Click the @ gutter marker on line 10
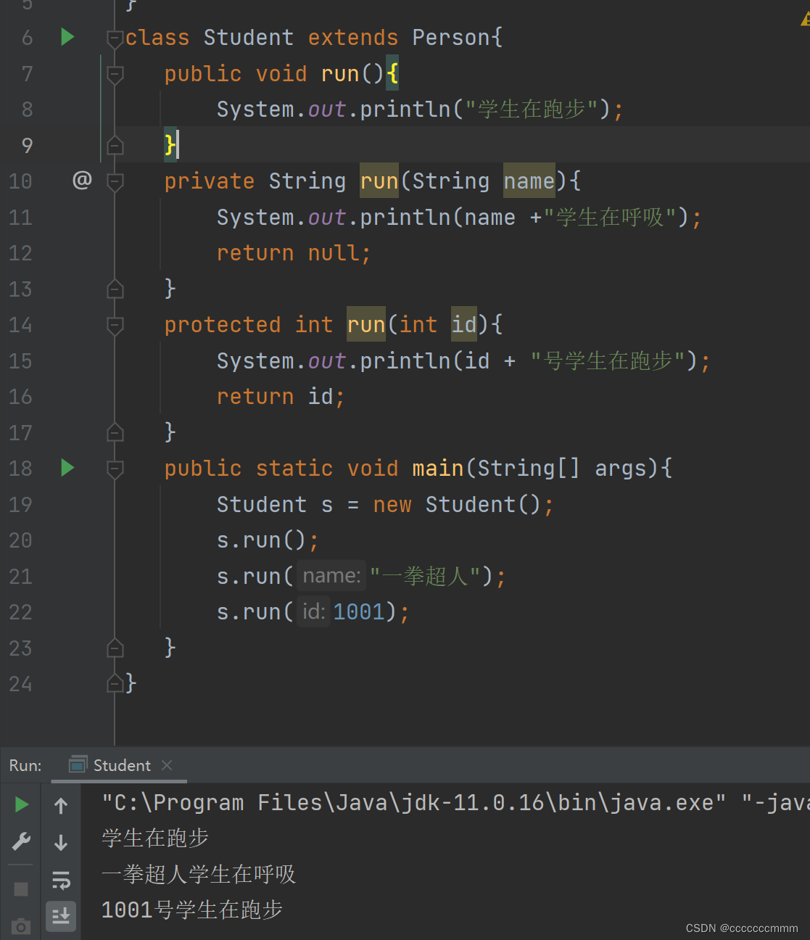This screenshot has width=810, height=940. [x=82, y=180]
